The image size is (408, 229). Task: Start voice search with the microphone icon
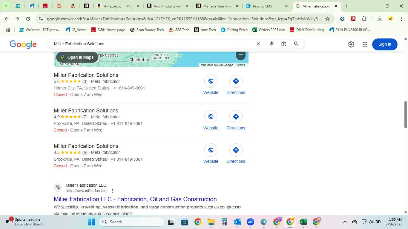(x=272, y=44)
